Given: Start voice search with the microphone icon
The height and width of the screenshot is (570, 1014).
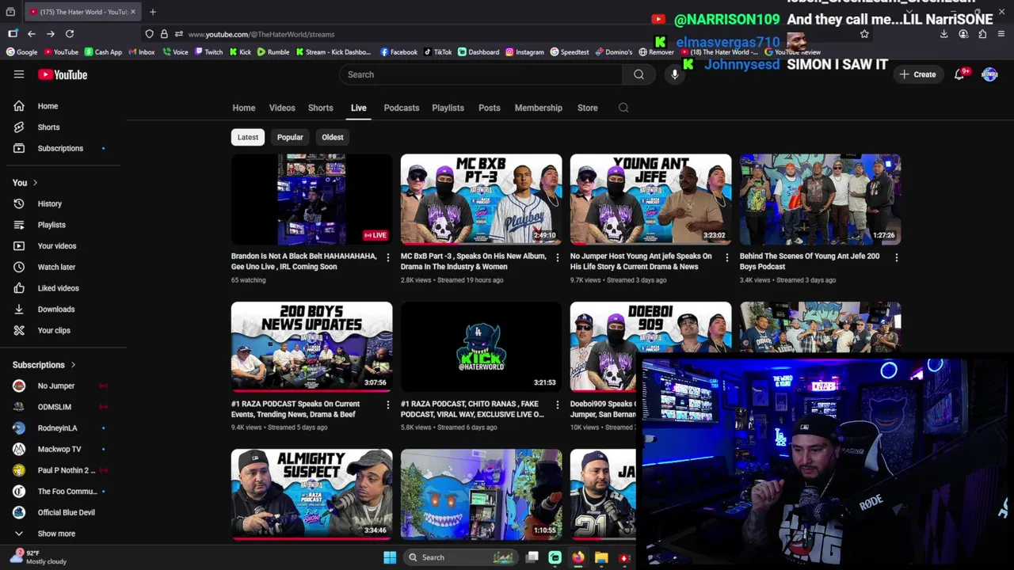Looking at the screenshot, I should pyautogui.click(x=675, y=74).
